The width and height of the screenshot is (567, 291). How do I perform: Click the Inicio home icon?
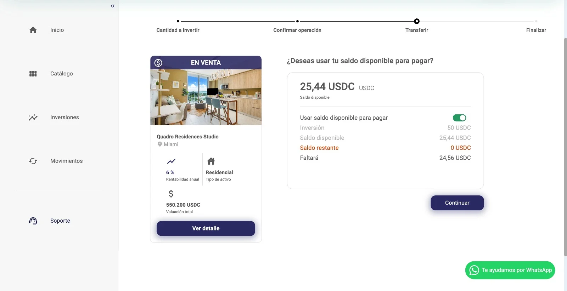pos(33,30)
